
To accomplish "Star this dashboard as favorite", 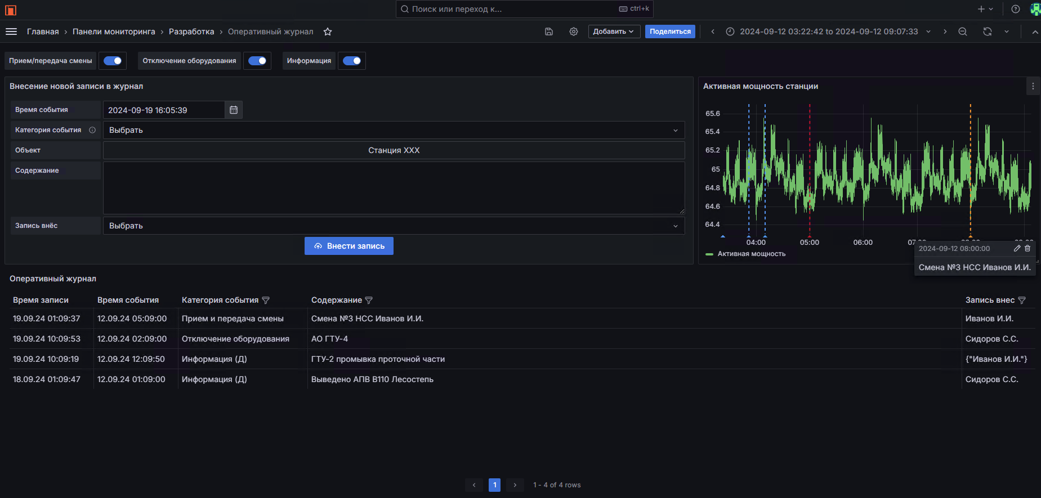I will tap(328, 32).
